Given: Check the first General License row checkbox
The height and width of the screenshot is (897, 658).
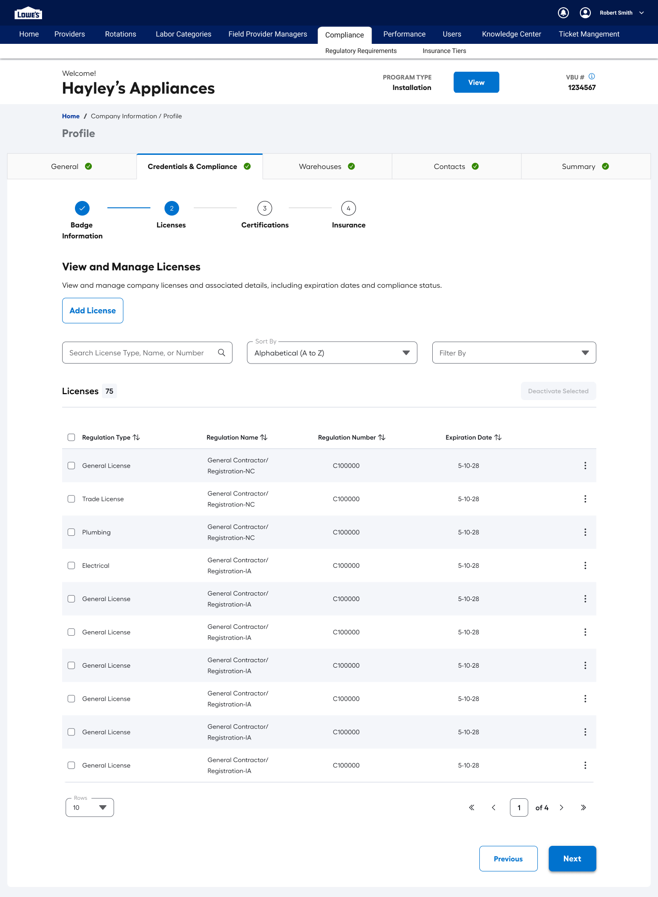Looking at the screenshot, I should tap(71, 465).
